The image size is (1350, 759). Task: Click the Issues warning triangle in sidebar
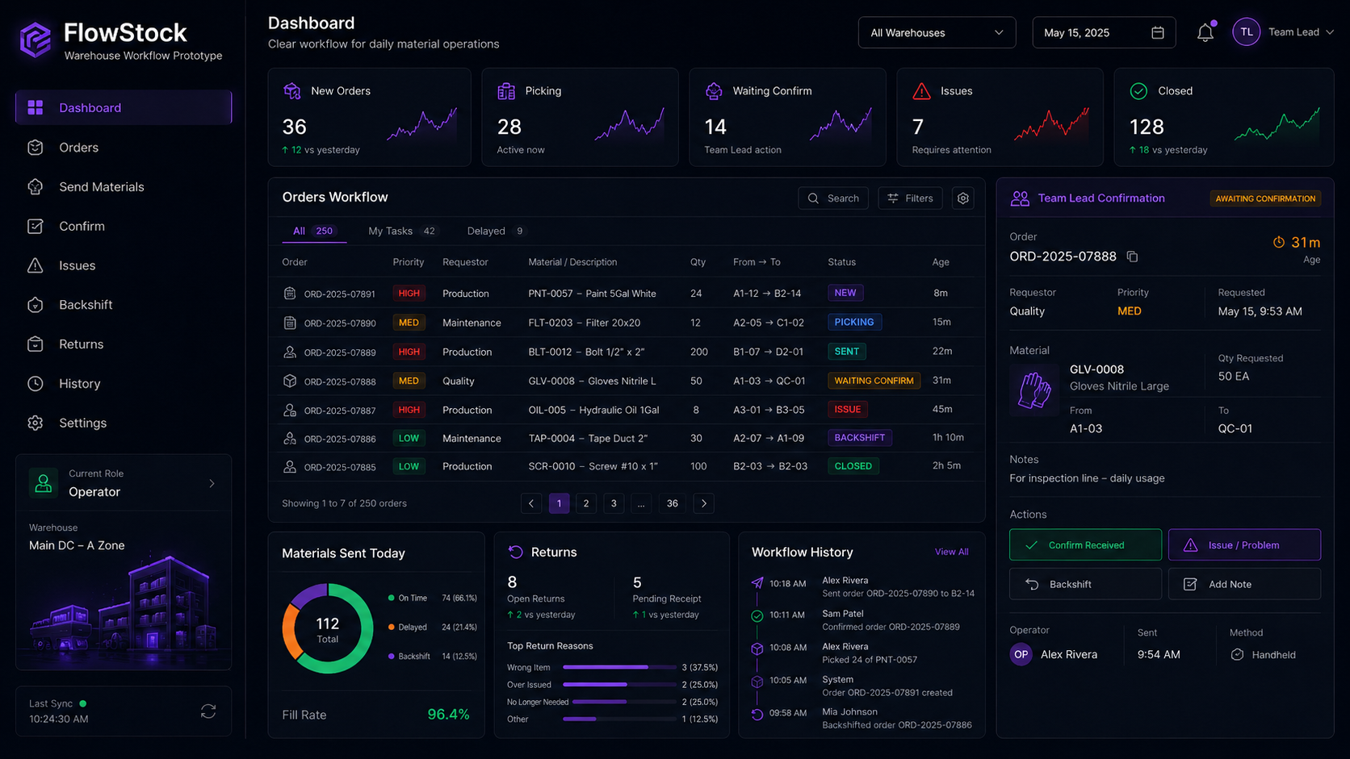click(x=36, y=265)
